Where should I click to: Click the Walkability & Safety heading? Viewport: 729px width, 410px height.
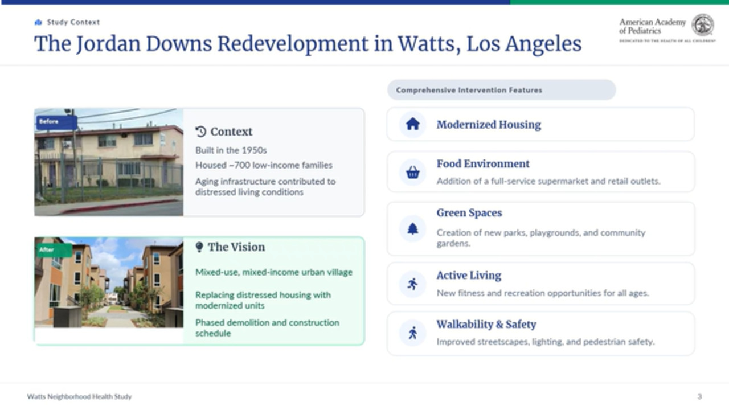(486, 325)
